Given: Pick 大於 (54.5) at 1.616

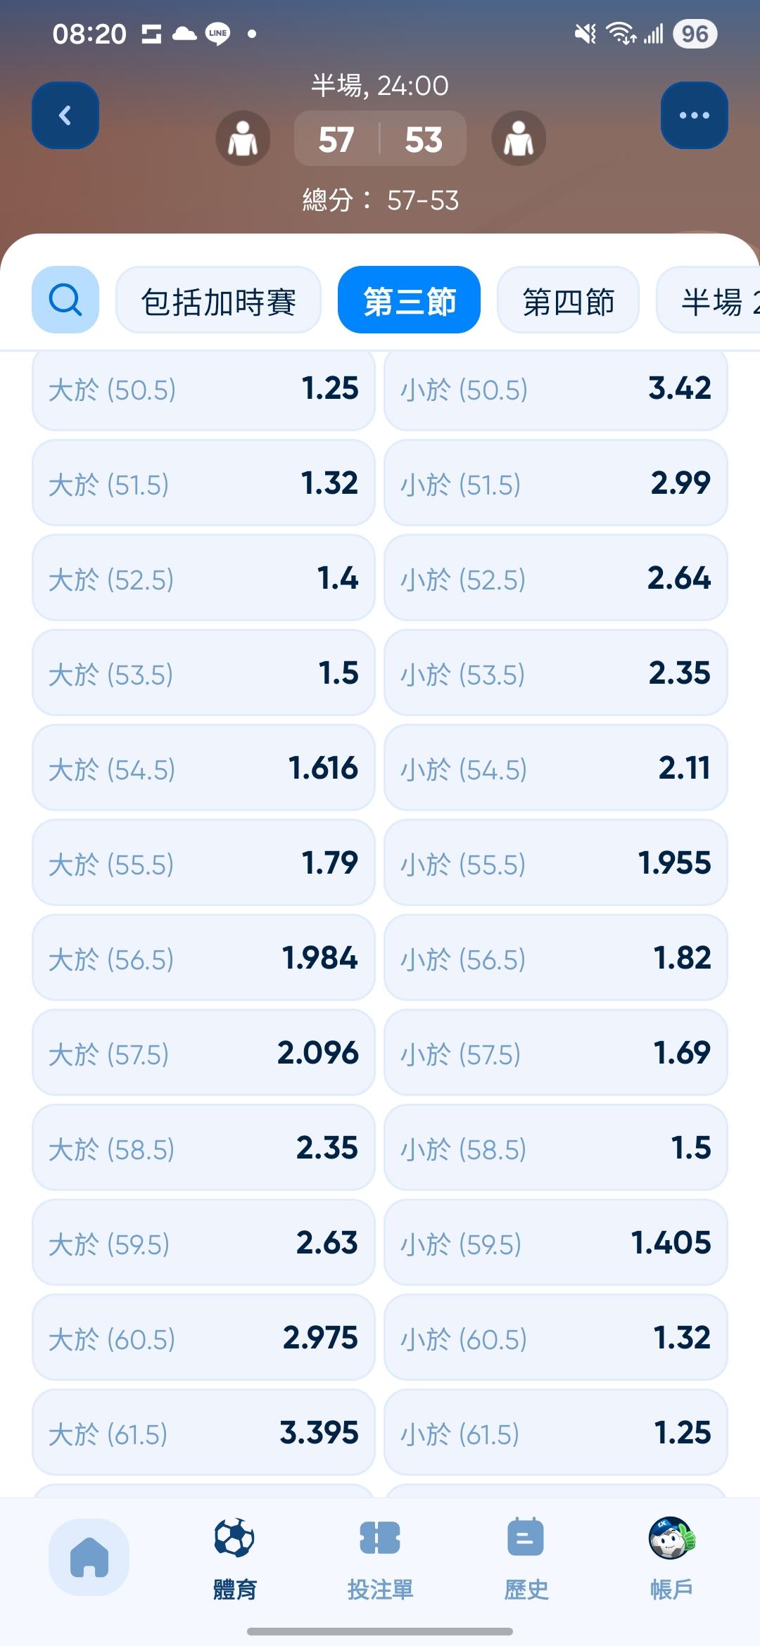Looking at the screenshot, I should [x=203, y=768].
